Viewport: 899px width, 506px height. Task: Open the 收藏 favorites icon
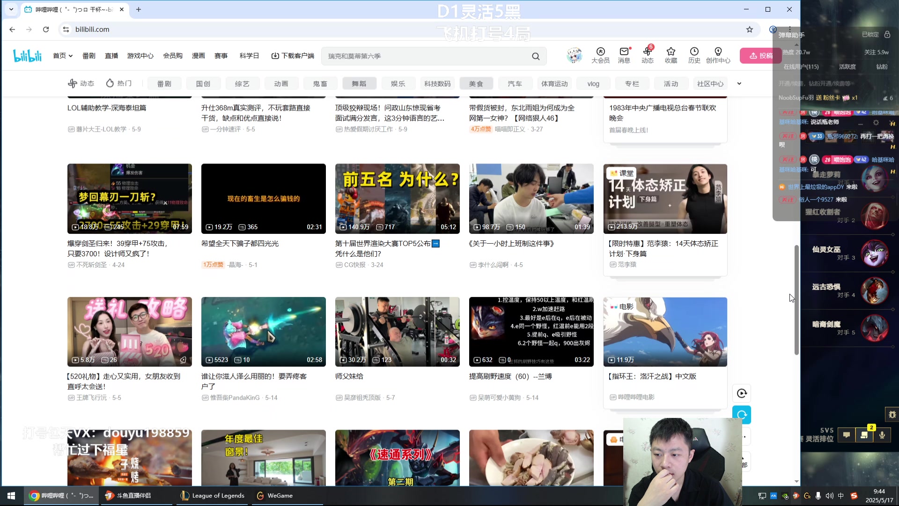(x=671, y=55)
